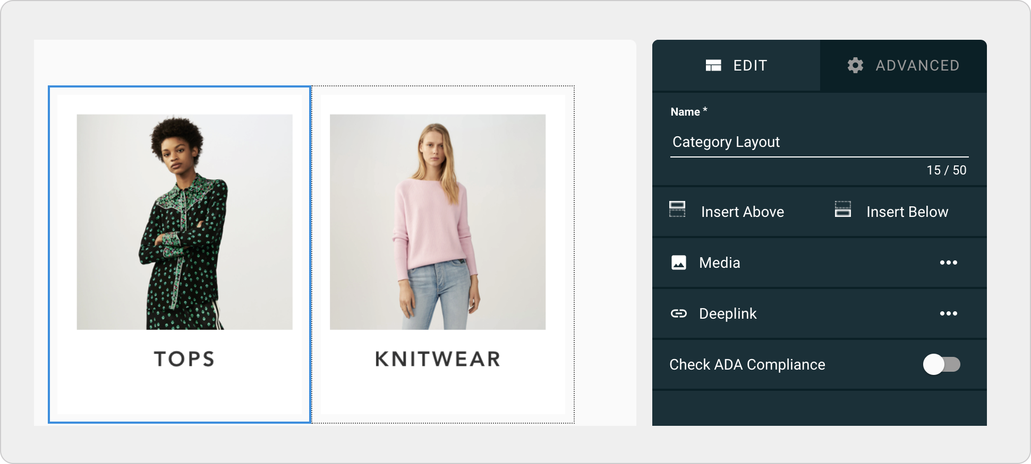
Task: Click the Insert Above icon
Action: pyautogui.click(x=677, y=209)
